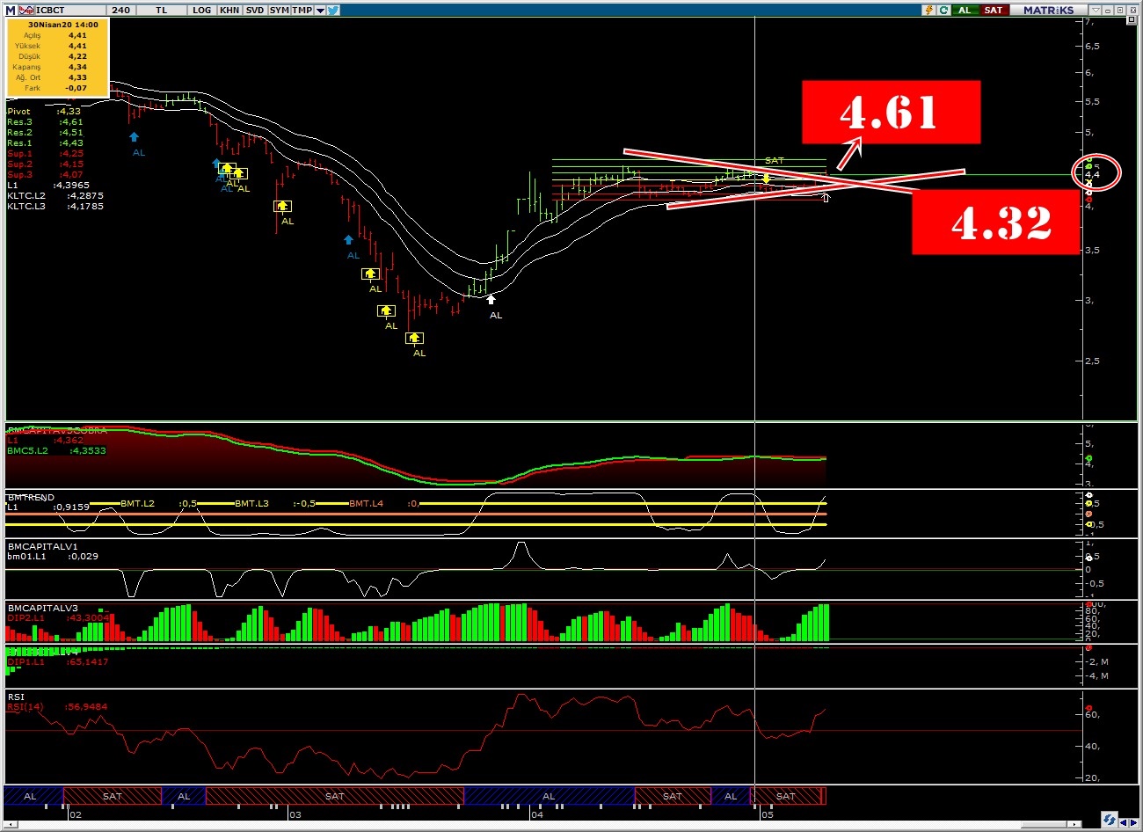Image resolution: width=1143 pixels, height=832 pixels.
Task: Expand the dropdown arrow next to TMP
Action: (320, 10)
